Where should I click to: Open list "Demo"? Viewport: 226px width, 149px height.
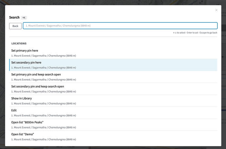pos(113,137)
